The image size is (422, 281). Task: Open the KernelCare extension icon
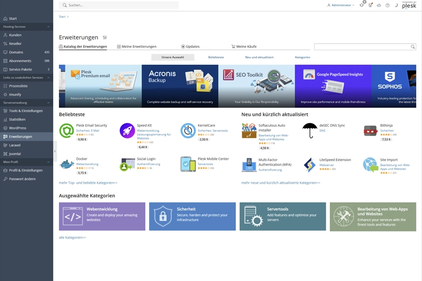coord(188,131)
